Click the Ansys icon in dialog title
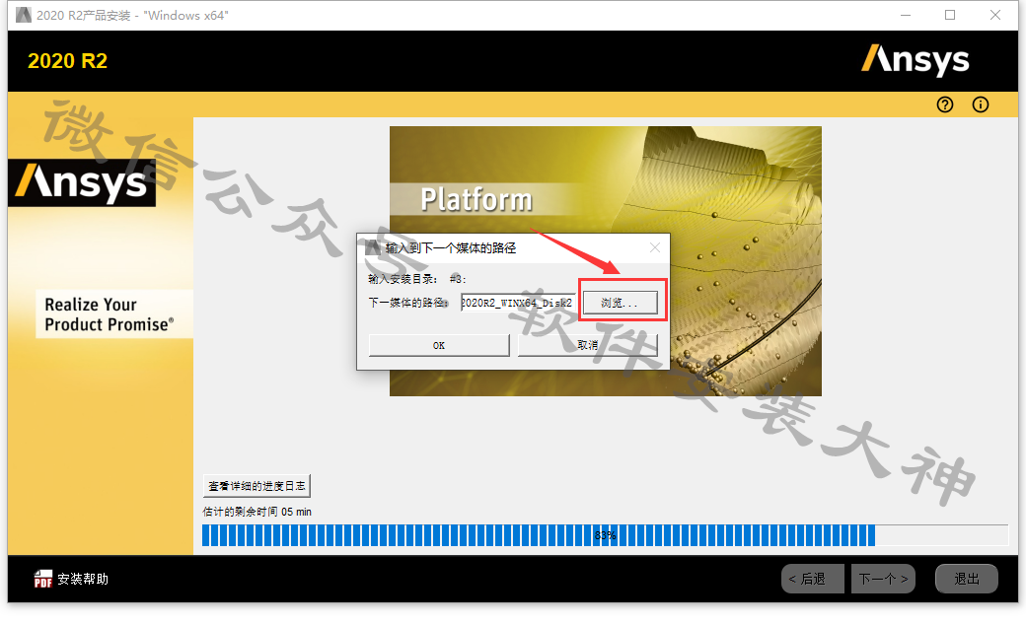The height and width of the screenshot is (624, 1026). [372, 247]
